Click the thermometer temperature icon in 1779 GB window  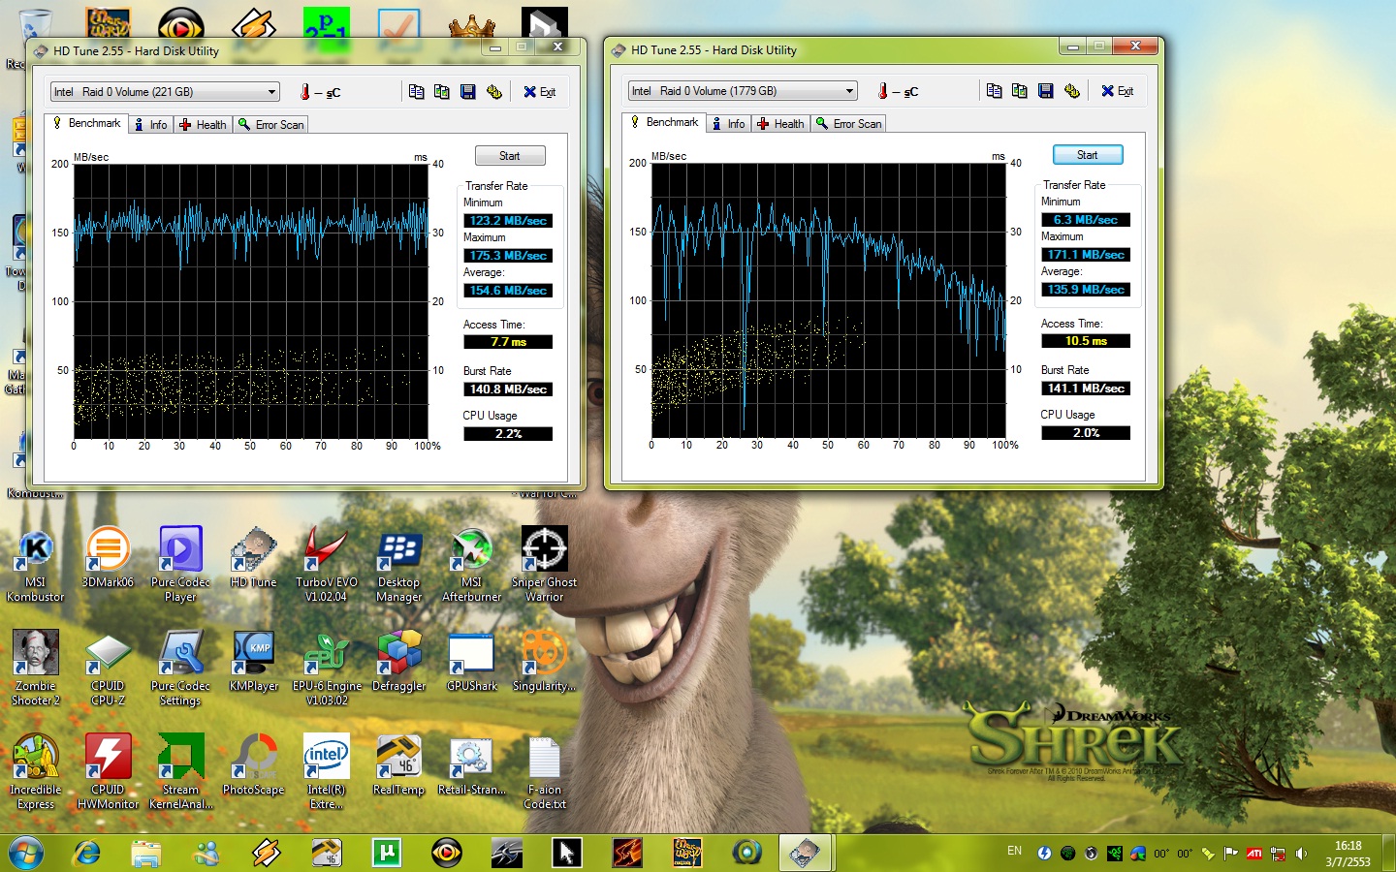click(x=882, y=91)
